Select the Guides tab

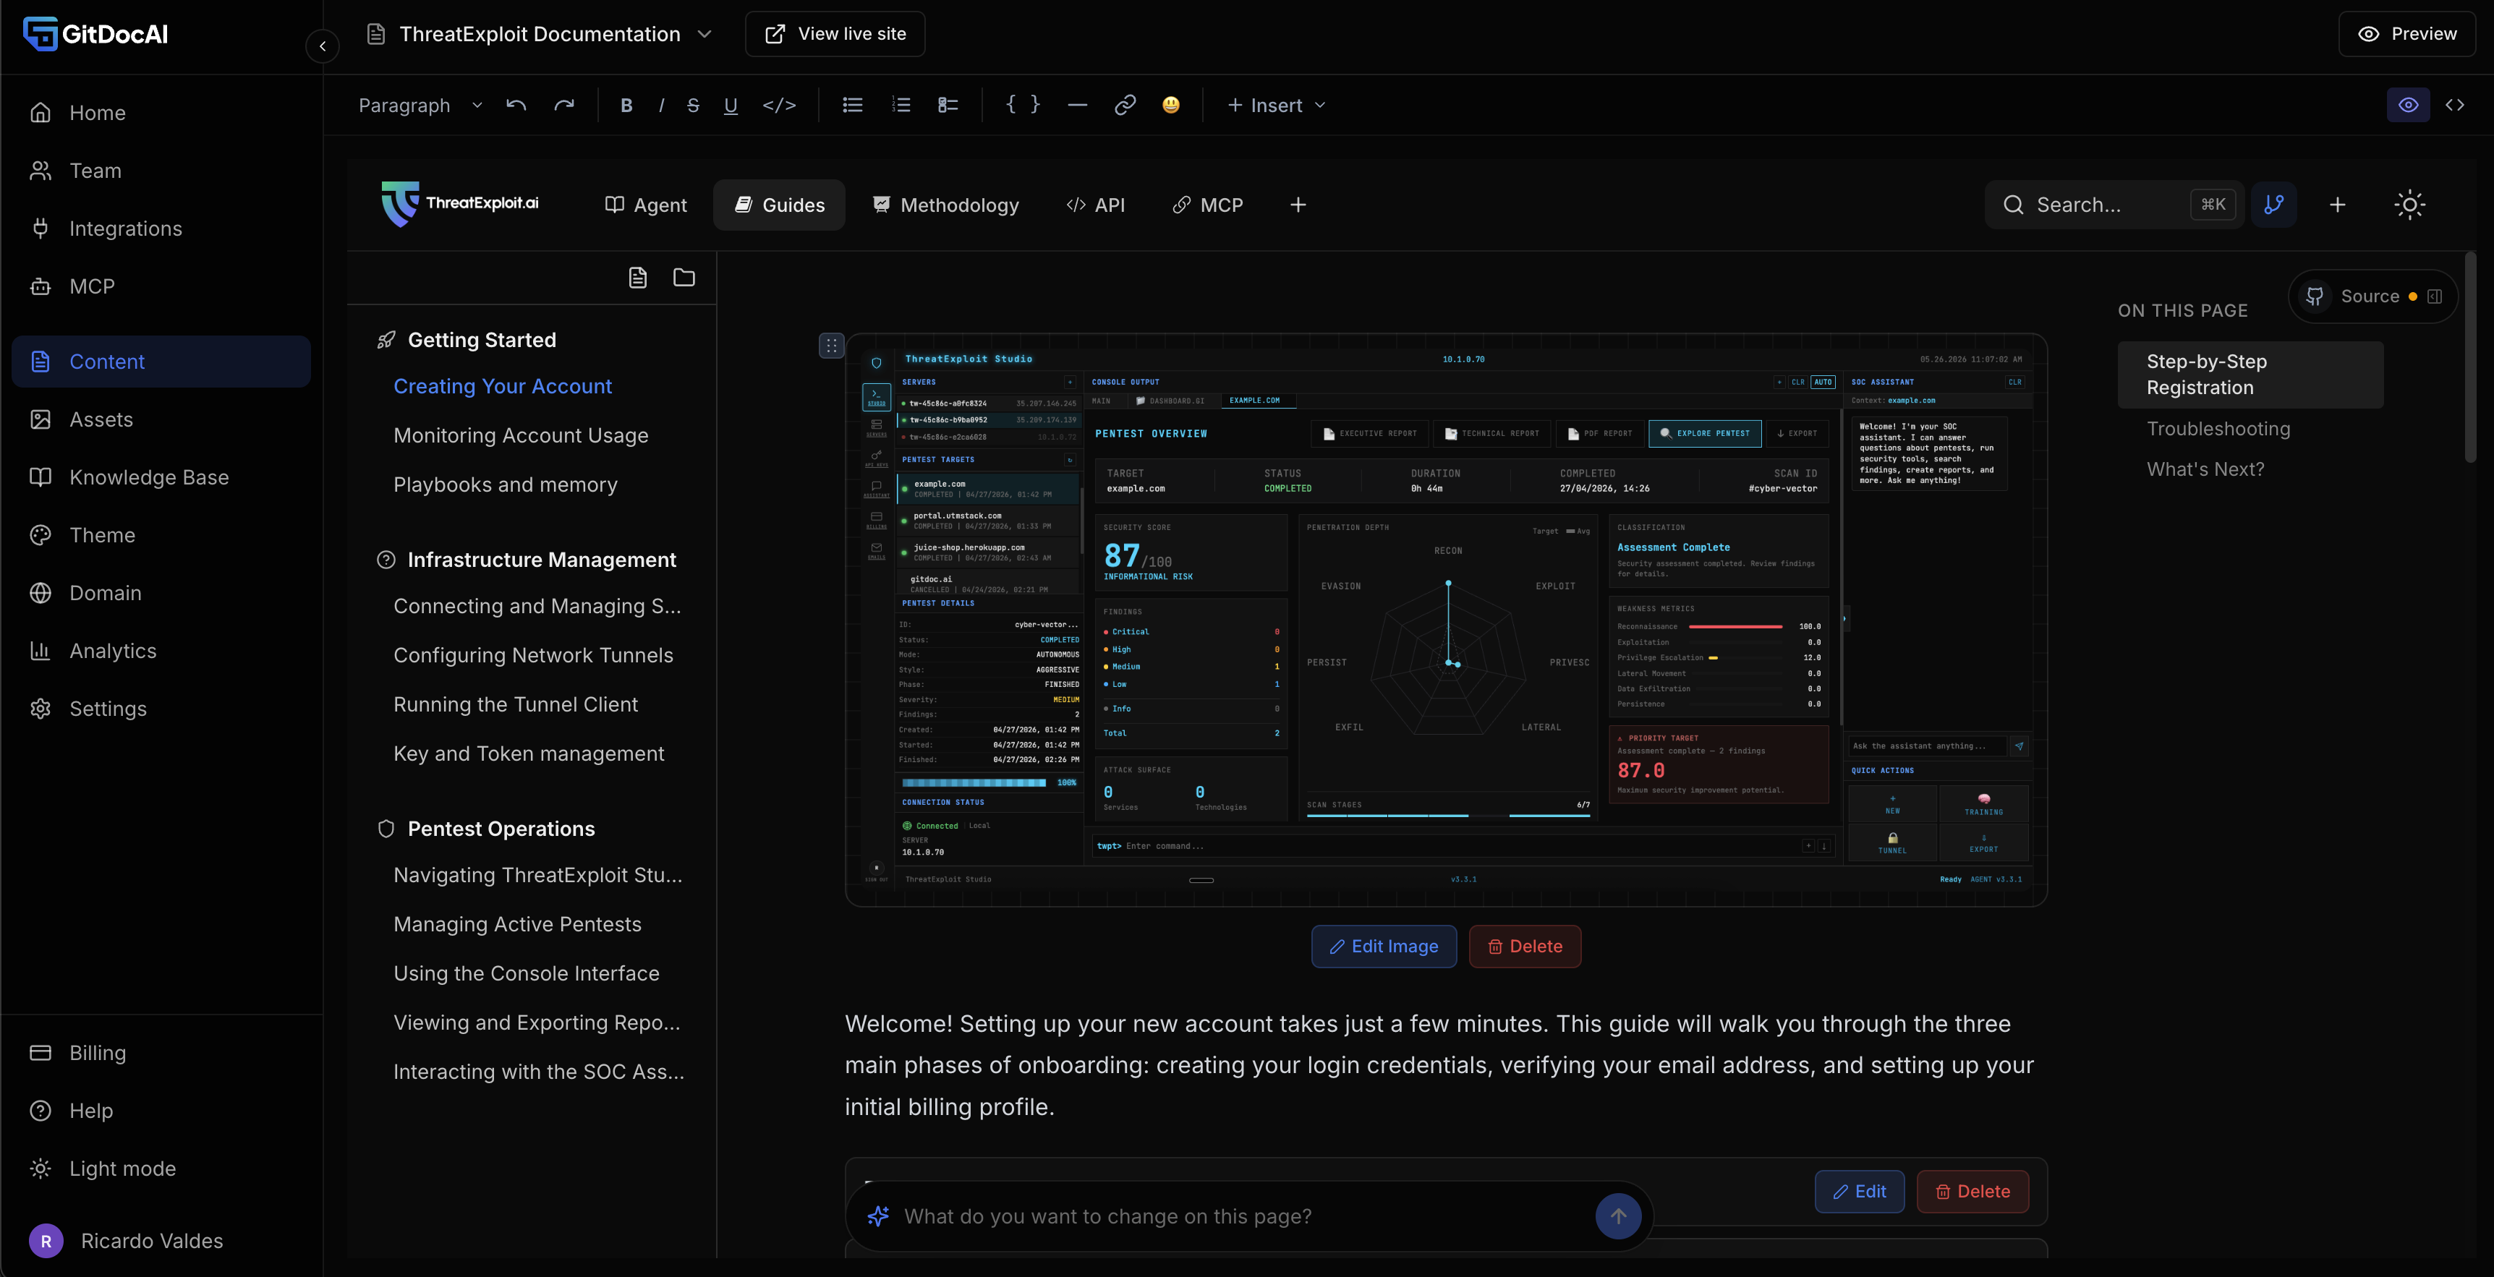pyautogui.click(x=780, y=205)
